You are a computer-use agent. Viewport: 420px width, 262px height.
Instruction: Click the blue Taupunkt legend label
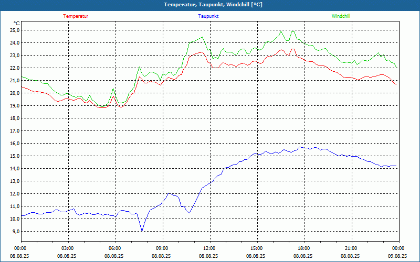tap(208, 16)
